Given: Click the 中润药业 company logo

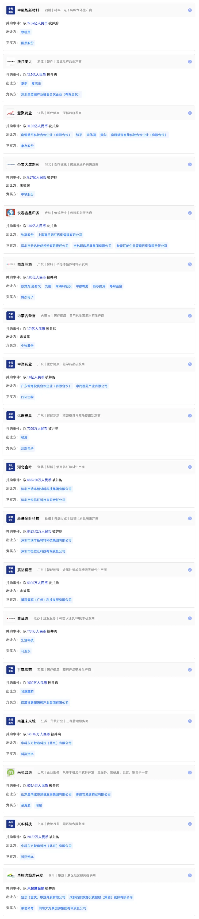Looking at the screenshot, I should coord(11,364).
